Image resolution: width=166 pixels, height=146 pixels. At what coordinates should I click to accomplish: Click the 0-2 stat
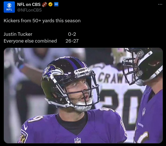[72, 34]
